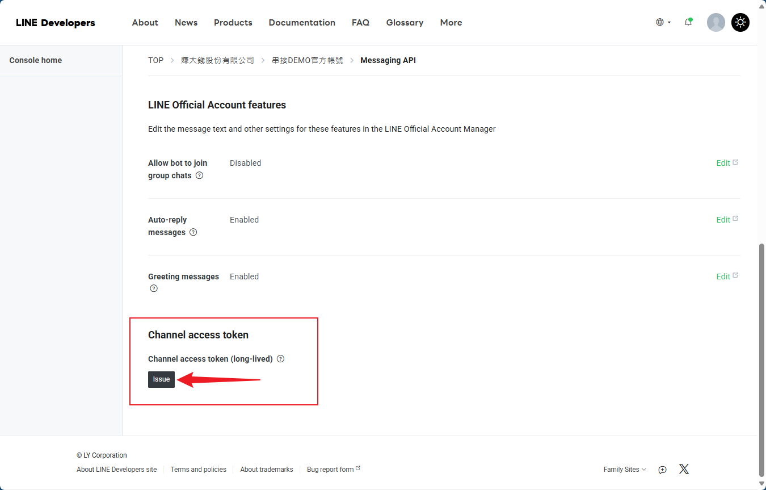Show help for Allow bot to join group chats

[199, 175]
